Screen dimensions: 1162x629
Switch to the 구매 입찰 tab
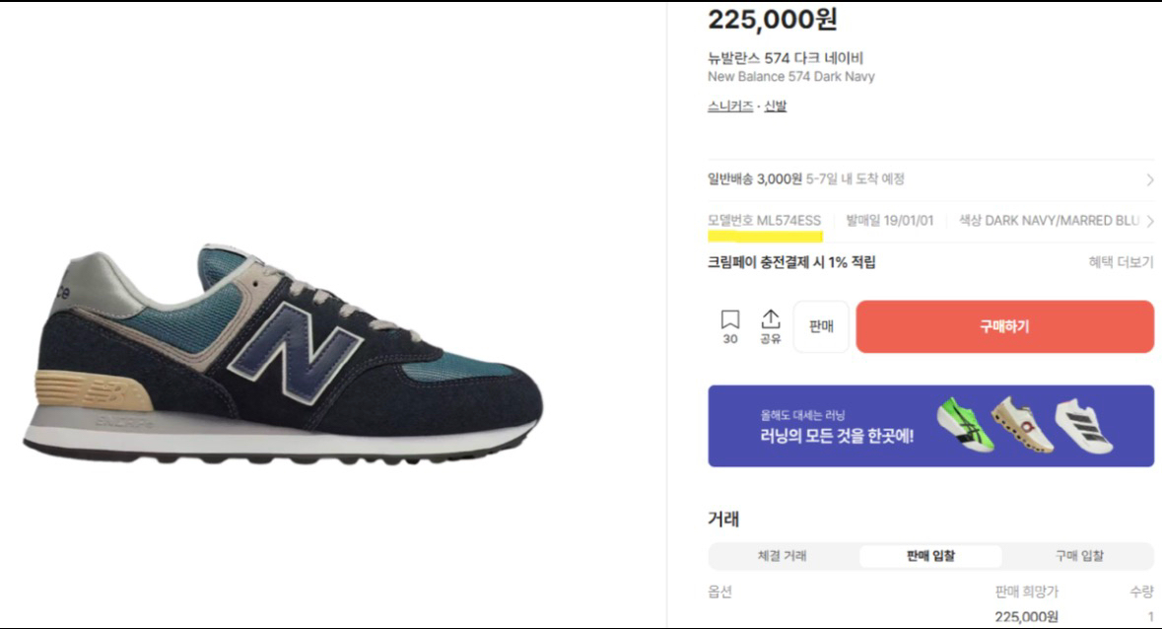click(1080, 556)
